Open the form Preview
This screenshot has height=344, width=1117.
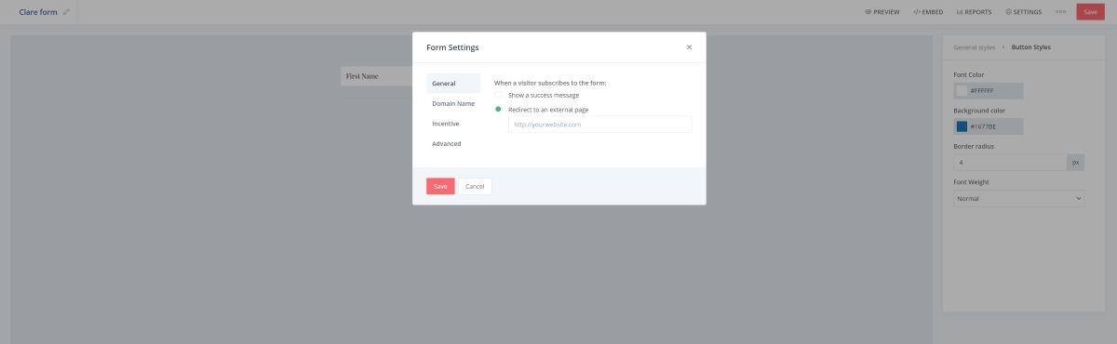(x=881, y=12)
